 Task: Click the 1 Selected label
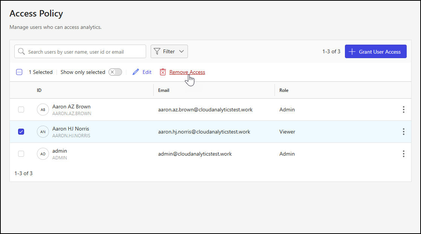[x=41, y=72]
